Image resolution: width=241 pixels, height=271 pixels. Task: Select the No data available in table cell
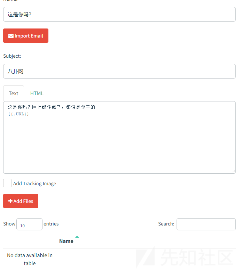click(30, 259)
